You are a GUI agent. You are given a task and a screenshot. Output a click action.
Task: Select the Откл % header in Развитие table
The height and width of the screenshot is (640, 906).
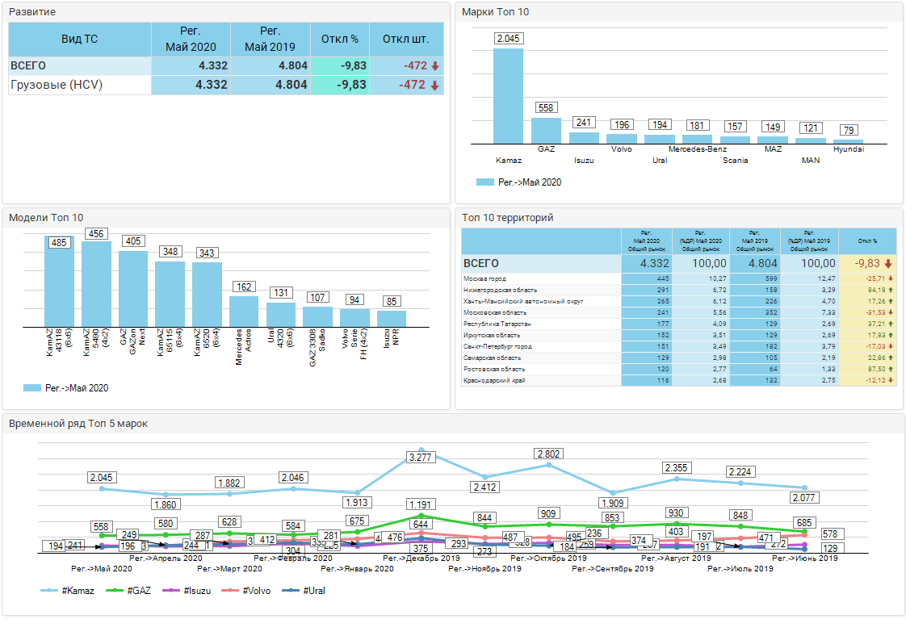coord(340,40)
